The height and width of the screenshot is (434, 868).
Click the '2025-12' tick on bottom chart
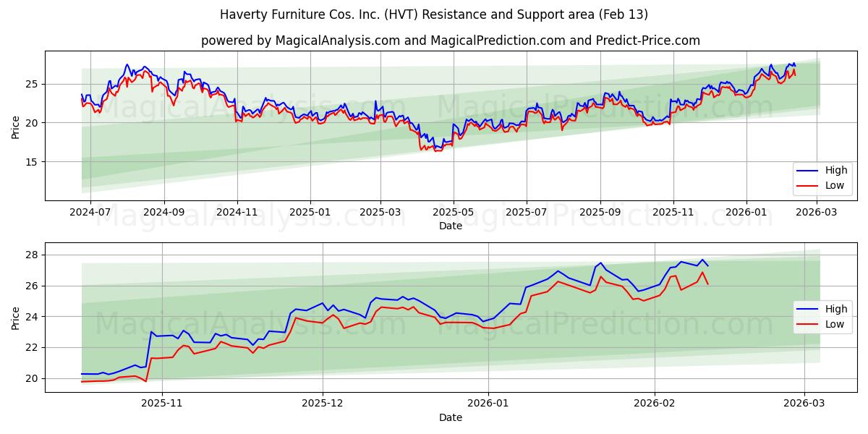pyautogui.click(x=323, y=404)
